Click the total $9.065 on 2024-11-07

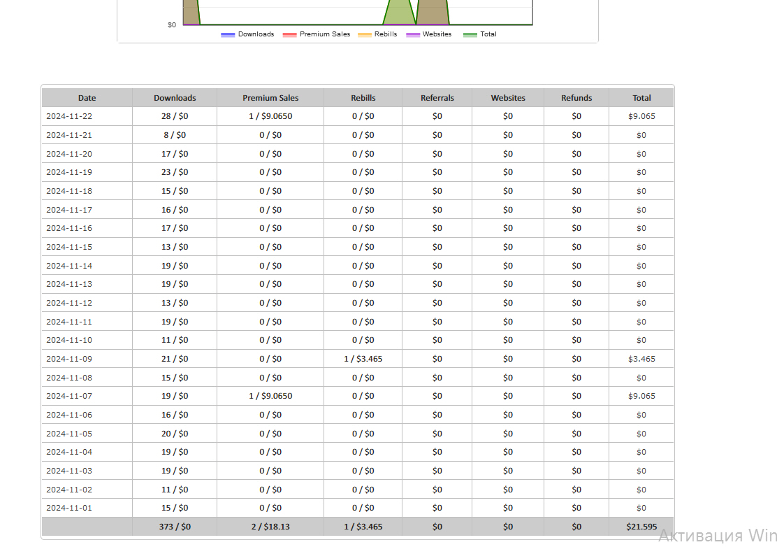coord(641,396)
